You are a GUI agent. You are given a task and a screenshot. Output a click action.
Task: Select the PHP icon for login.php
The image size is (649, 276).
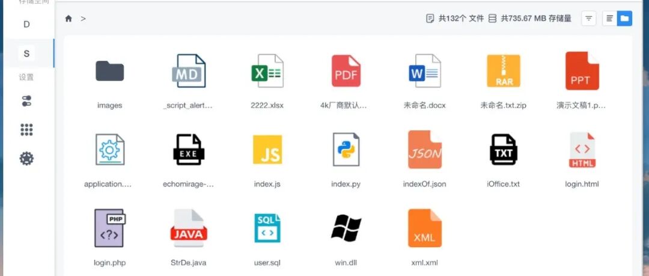pyautogui.click(x=110, y=228)
